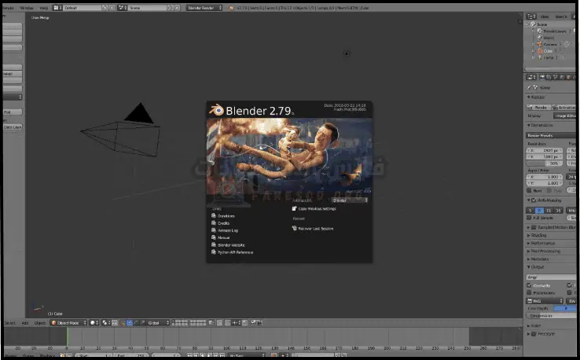This screenshot has width=580, height=360.
Task: Click Copy Previous Settings button
Action: pyautogui.click(x=315, y=209)
